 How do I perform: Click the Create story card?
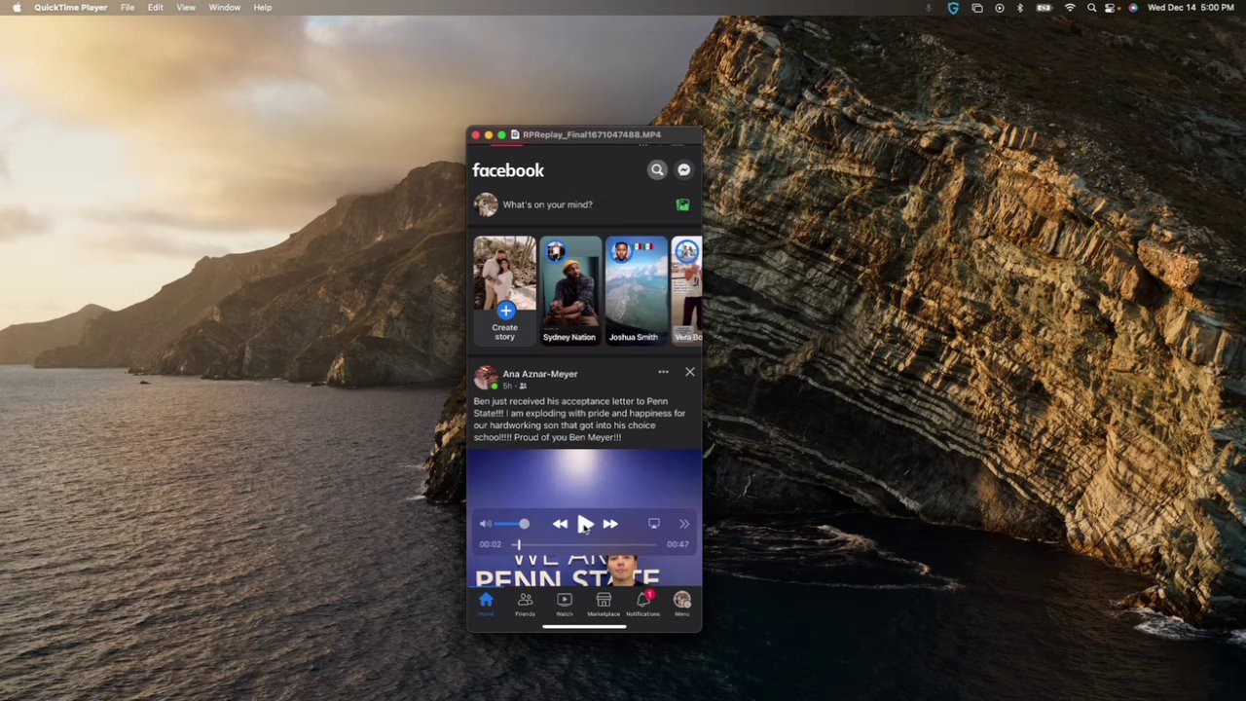[x=504, y=289]
